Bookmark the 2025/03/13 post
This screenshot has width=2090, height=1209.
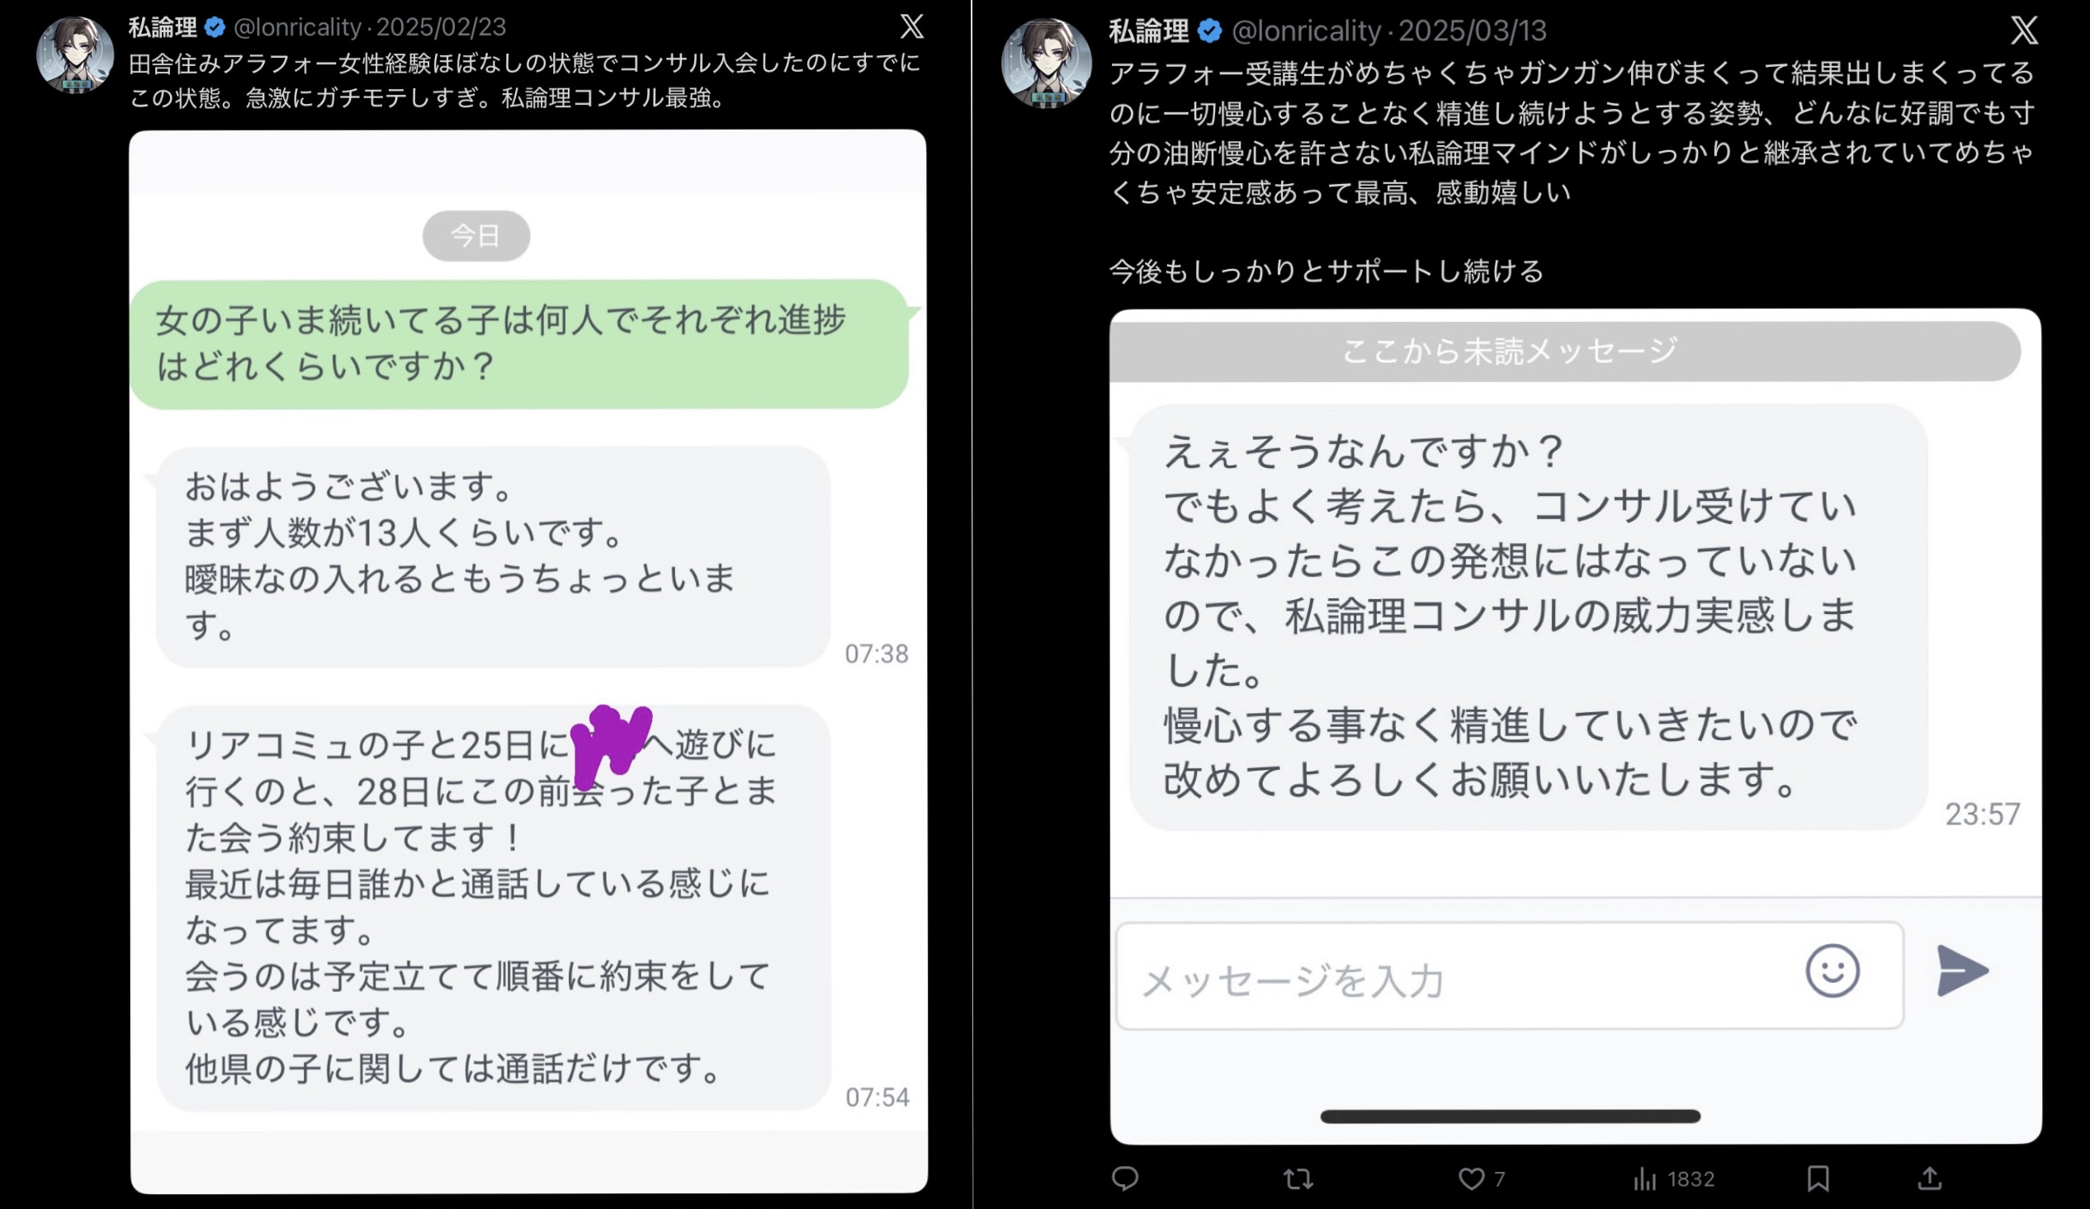click(x=1818, y=1178)
